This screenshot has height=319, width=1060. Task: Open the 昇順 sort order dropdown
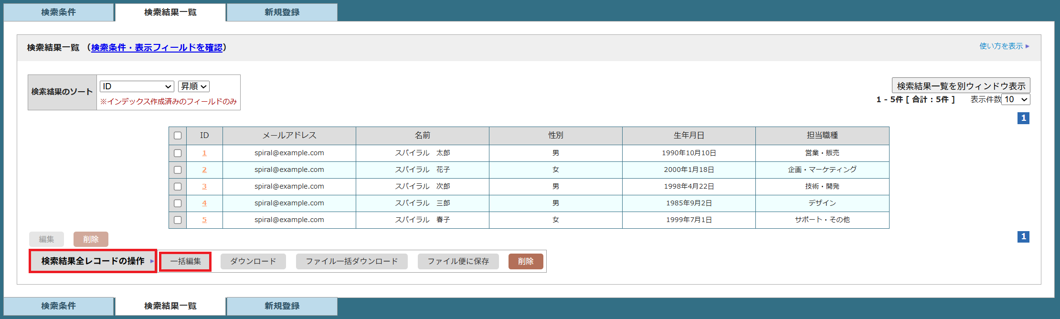pos(194,86)
